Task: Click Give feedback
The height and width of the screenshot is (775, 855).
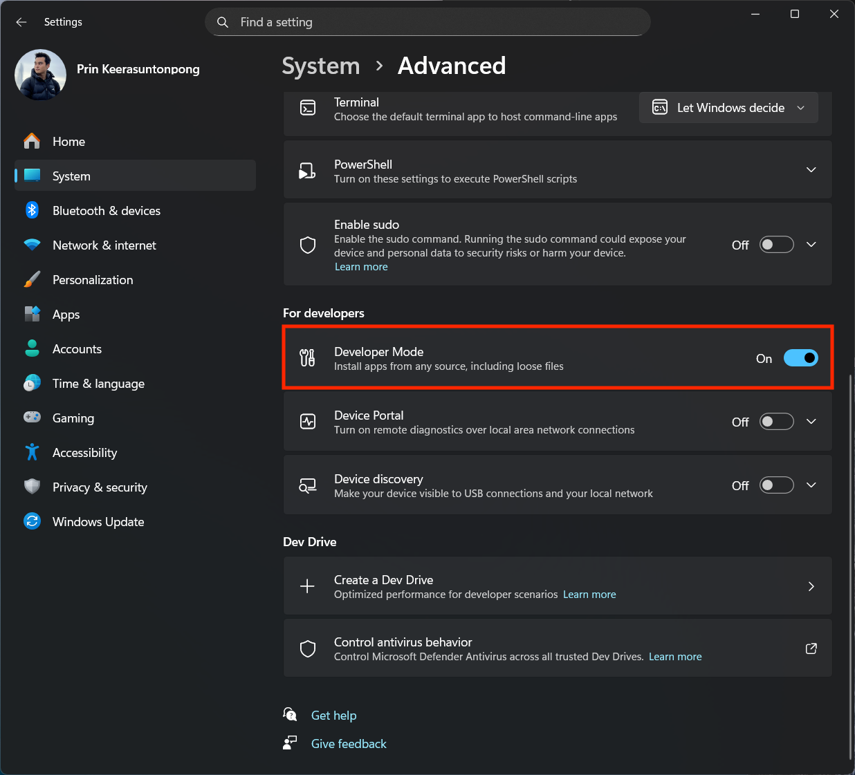Action: [x=349, y=743]
